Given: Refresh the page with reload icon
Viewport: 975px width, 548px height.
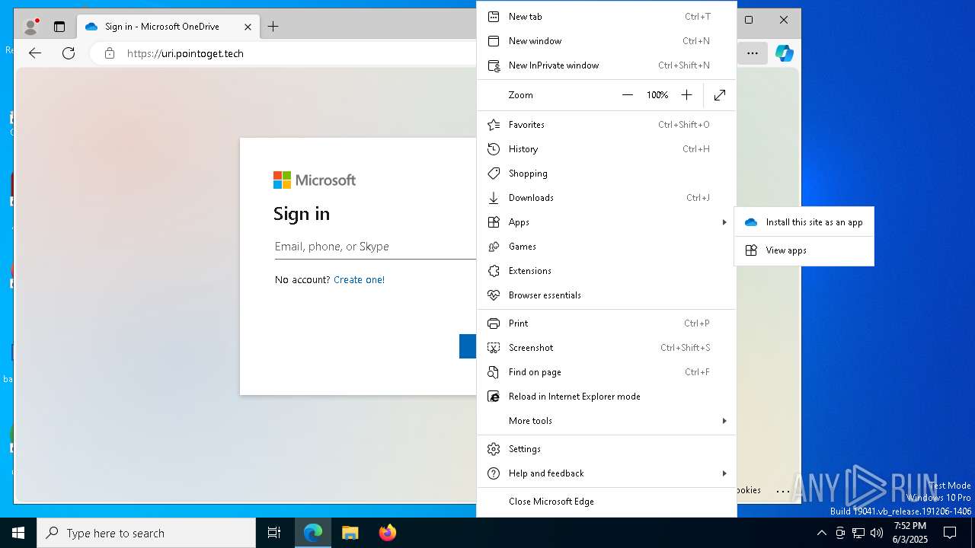Looking at the screenshot, I should pos(69,53).
